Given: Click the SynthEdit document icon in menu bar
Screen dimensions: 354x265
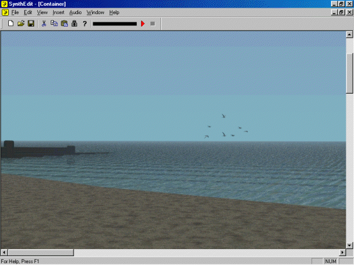Looking at the screenshot, I should point(5,12).
